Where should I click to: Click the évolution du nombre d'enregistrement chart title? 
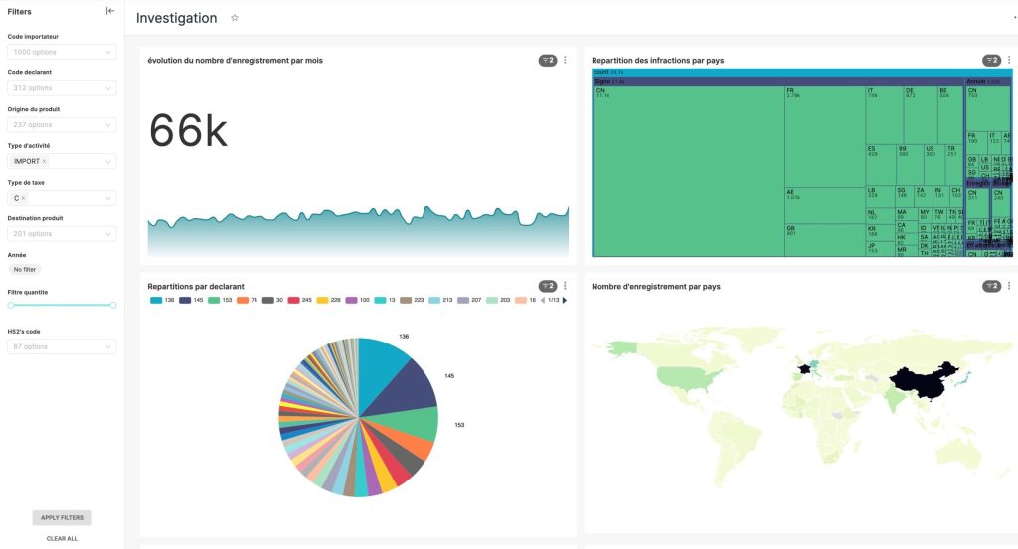[x=235, y=61]
